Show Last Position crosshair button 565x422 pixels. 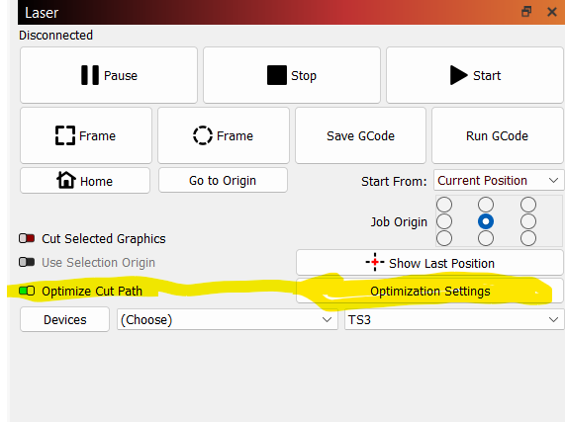429,263
